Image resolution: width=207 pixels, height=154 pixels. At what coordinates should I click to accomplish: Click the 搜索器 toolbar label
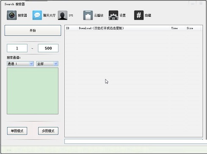(22, 15)
